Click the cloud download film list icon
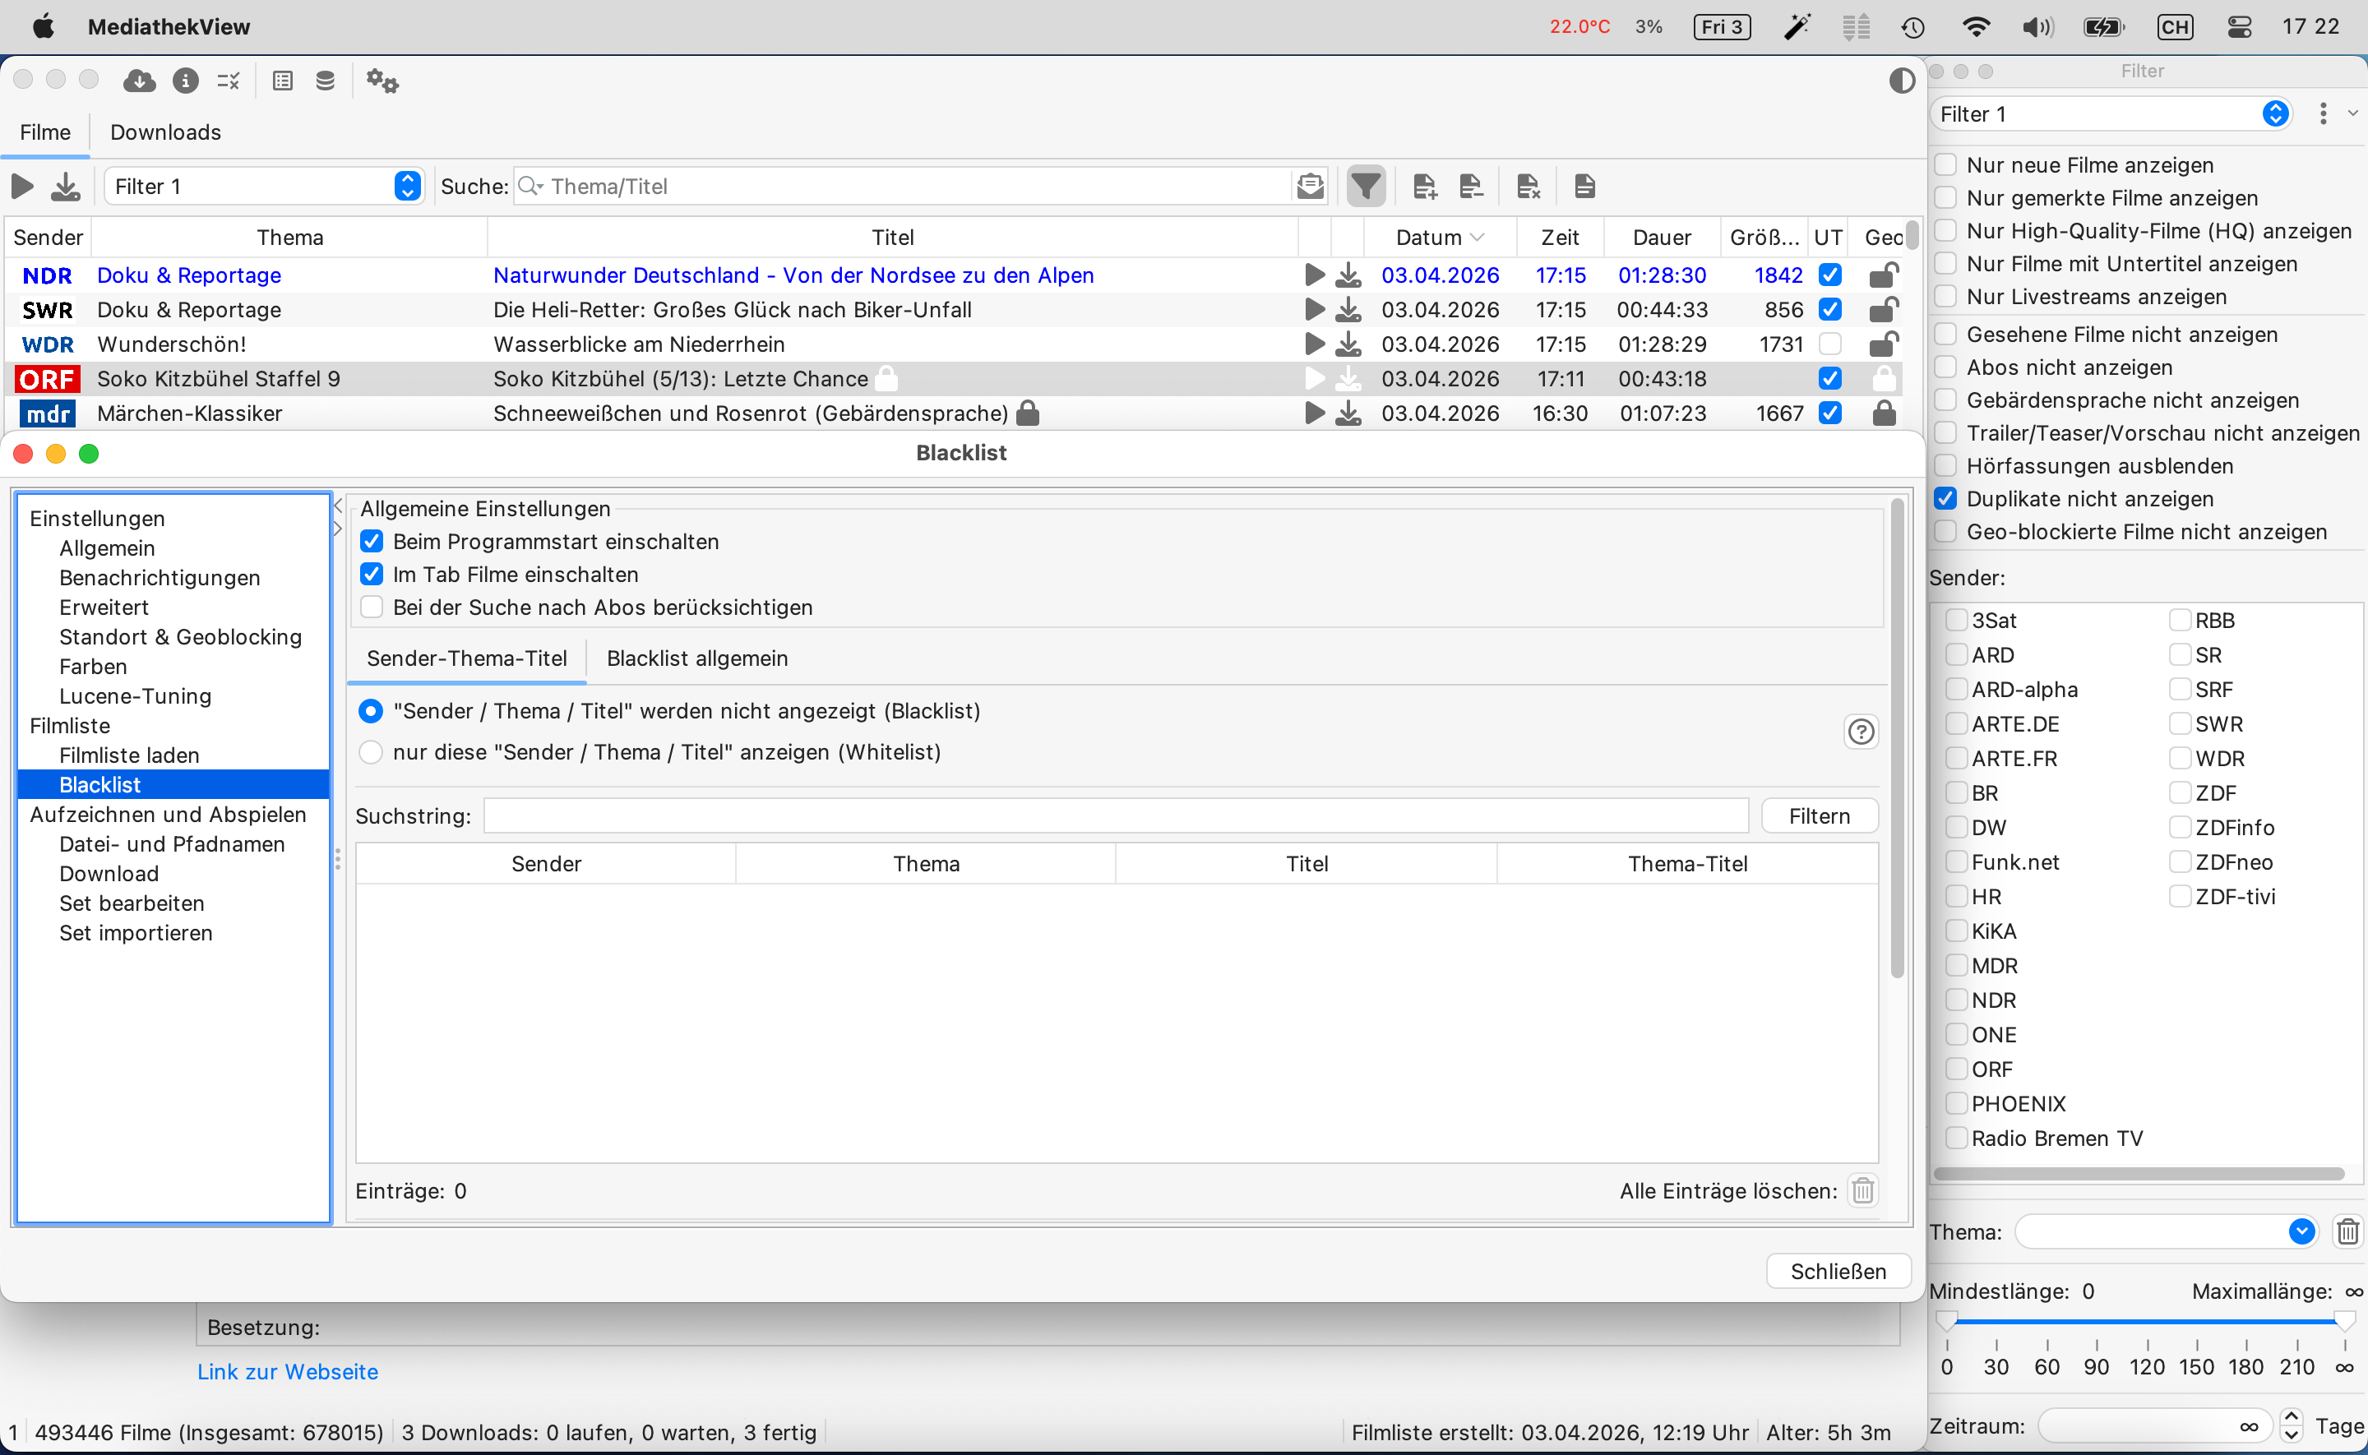The width and height of the screenshot is (2368, 1455). pos(140,81)
